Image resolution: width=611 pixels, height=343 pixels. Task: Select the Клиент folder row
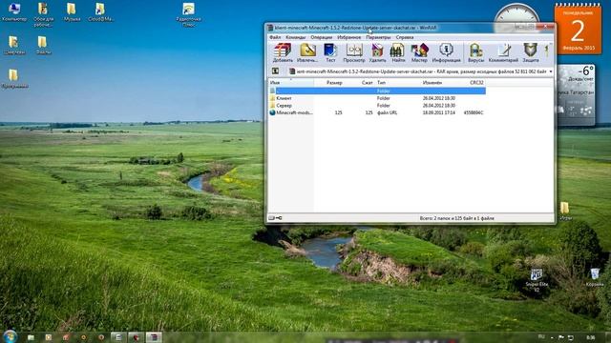click(377, 98)
